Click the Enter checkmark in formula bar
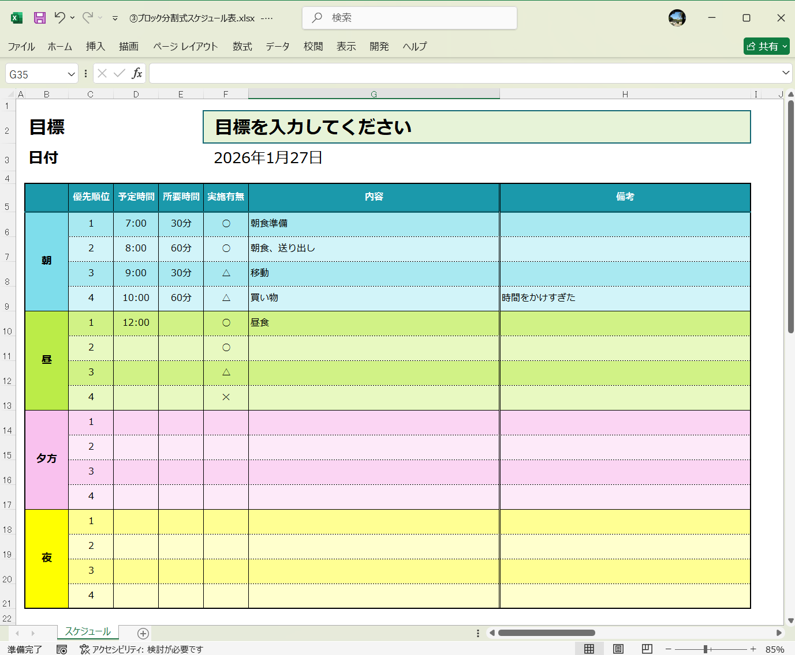 (x=119, y=73)
